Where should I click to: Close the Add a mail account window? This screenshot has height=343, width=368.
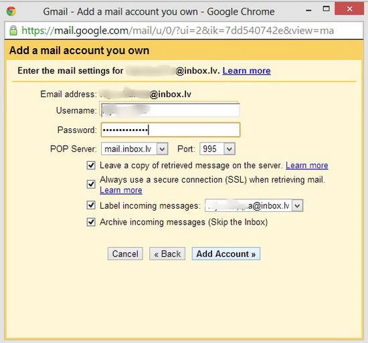click(x=349, y=9)
